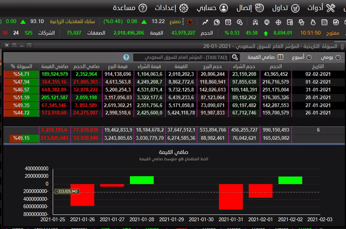Image resolution: width=346 pixels, height=229 pixels.
Task: Click the history clock toolbar icon
Action: click(336, 22)
